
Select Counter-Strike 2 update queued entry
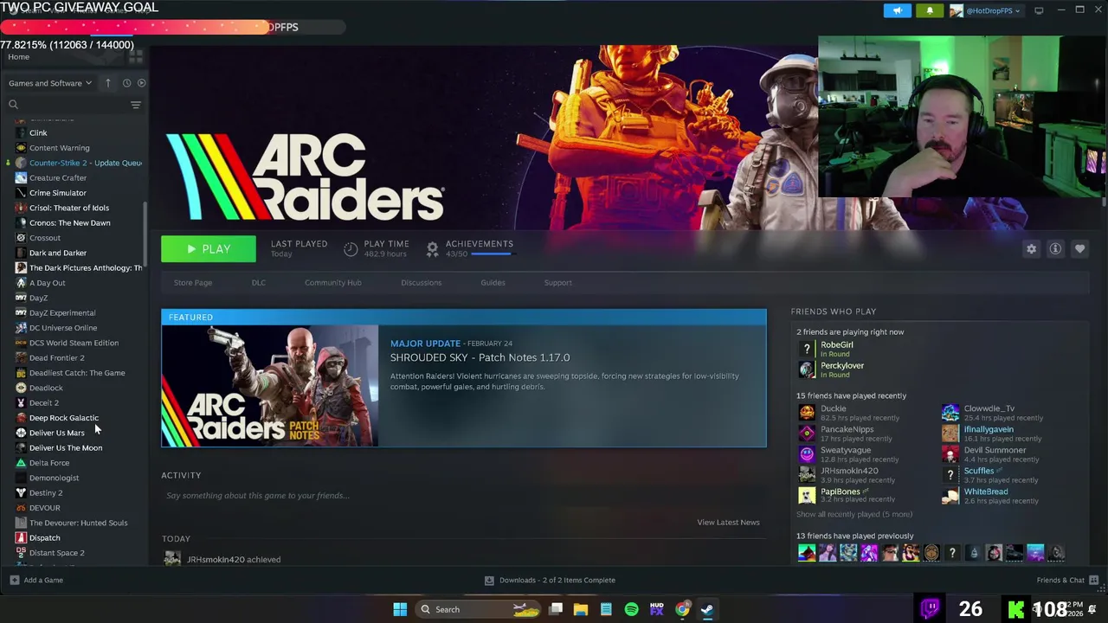pos(85,163)
